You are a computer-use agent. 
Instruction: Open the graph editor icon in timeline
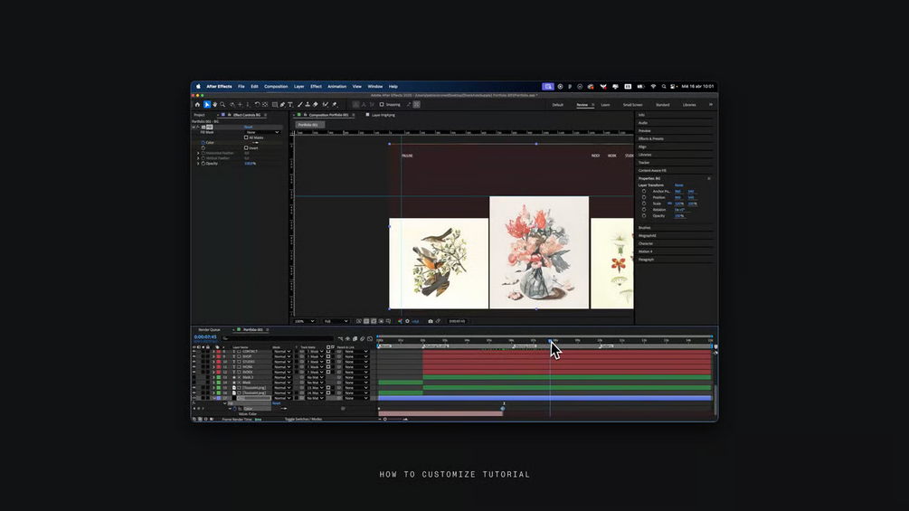(370, 339)
